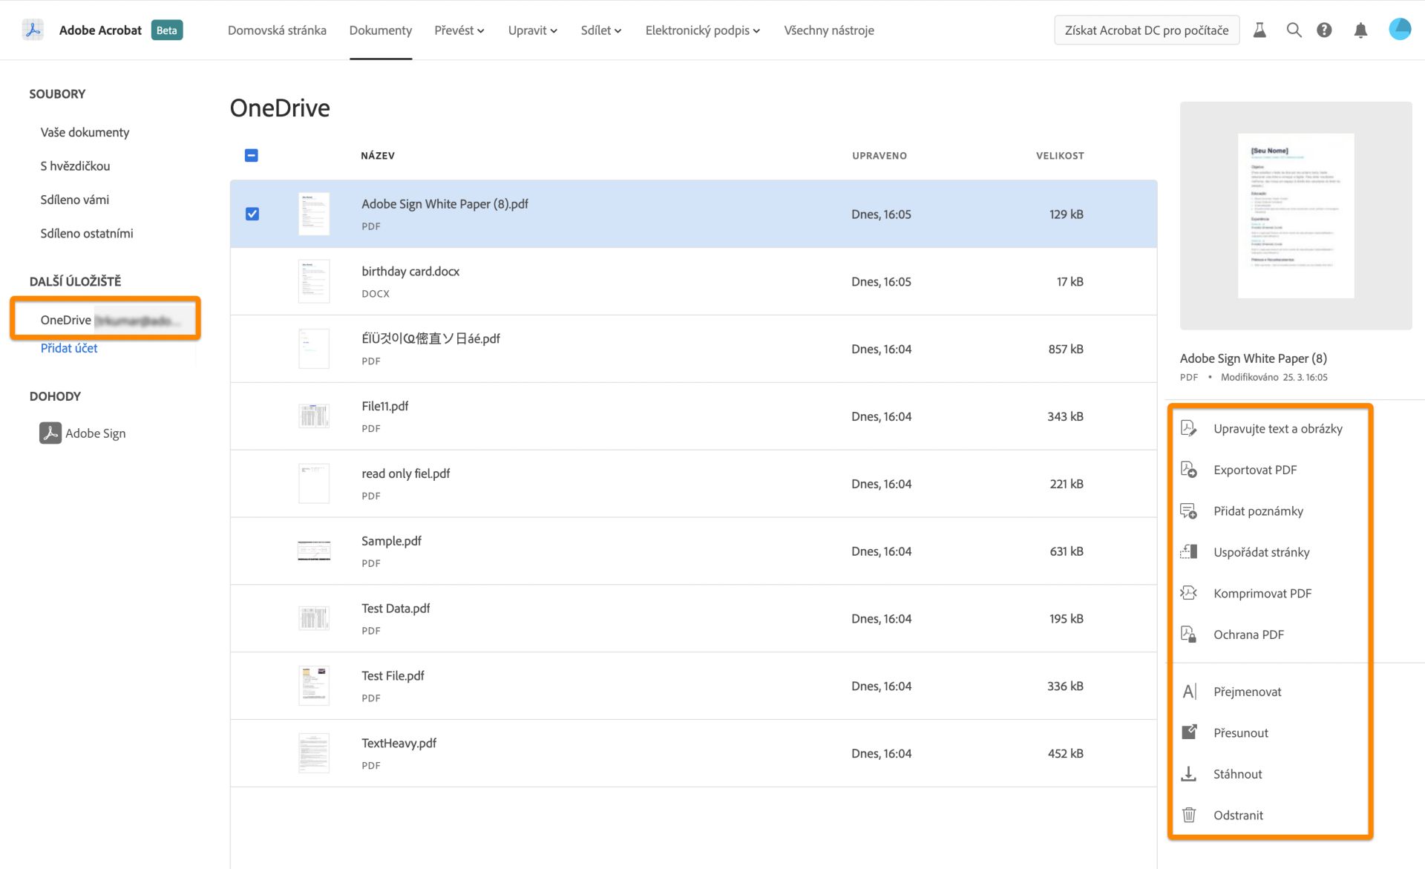Image resolution: width=1425 pixels, height=869 pixels.
Task: Click the Exportovat PDF icon
Action: click(x=1188, y=470)
